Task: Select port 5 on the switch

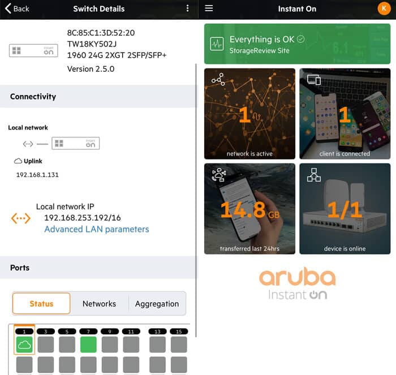Action: point(67,344)
